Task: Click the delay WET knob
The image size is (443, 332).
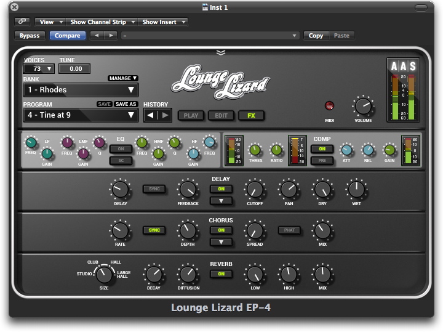Action: click(356, 189)
